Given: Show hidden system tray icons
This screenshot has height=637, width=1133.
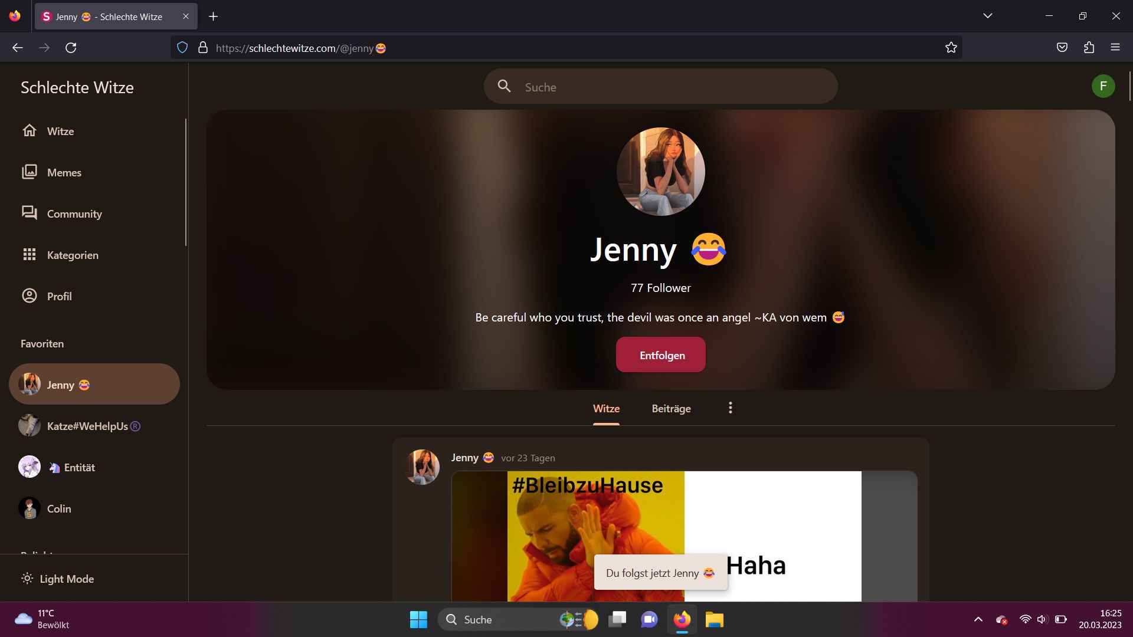Looking at the screenshot, I should point(978,619).
